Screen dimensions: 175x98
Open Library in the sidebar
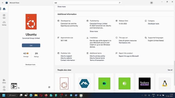point(4,81)
